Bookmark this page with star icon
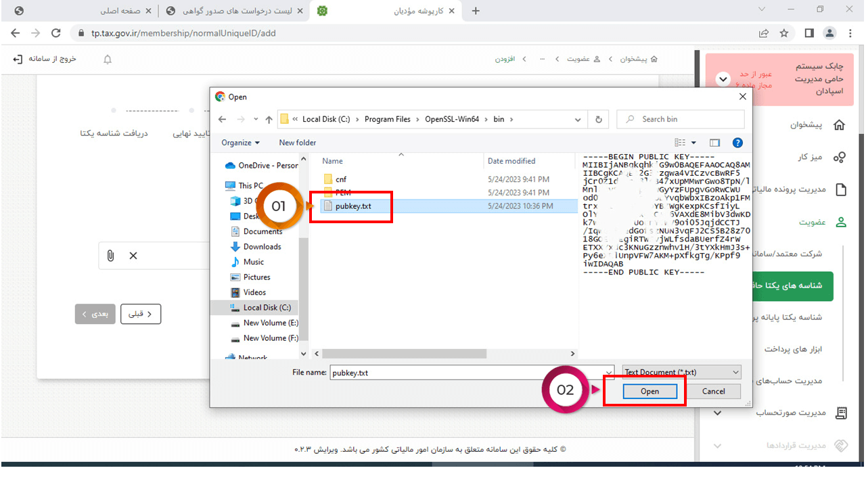The height and width of the screenshot is (487, 866). 784,33
